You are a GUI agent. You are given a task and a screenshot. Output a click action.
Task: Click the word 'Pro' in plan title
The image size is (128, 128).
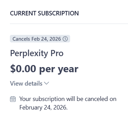click(x=57, y=53)
